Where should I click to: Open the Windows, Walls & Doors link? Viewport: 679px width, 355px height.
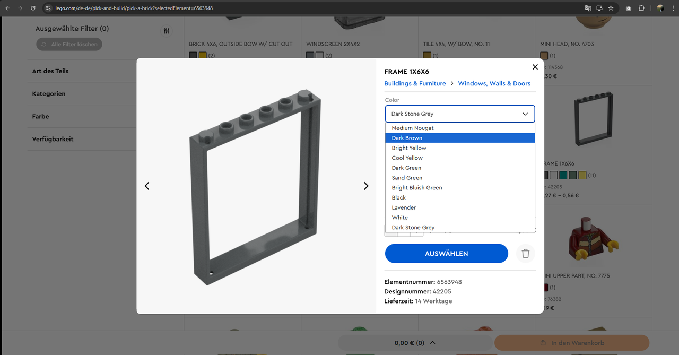coord(494,83)
